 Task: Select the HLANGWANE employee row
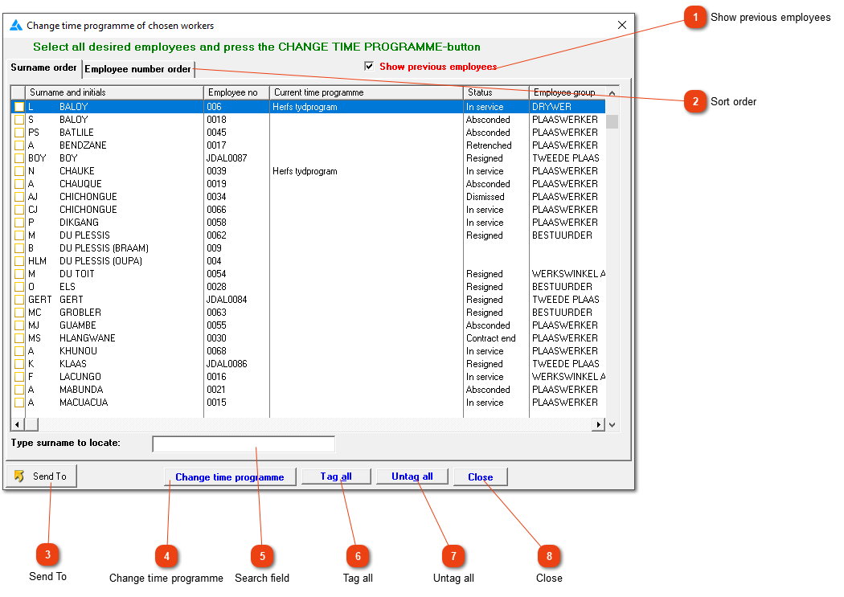click(308, 338)
